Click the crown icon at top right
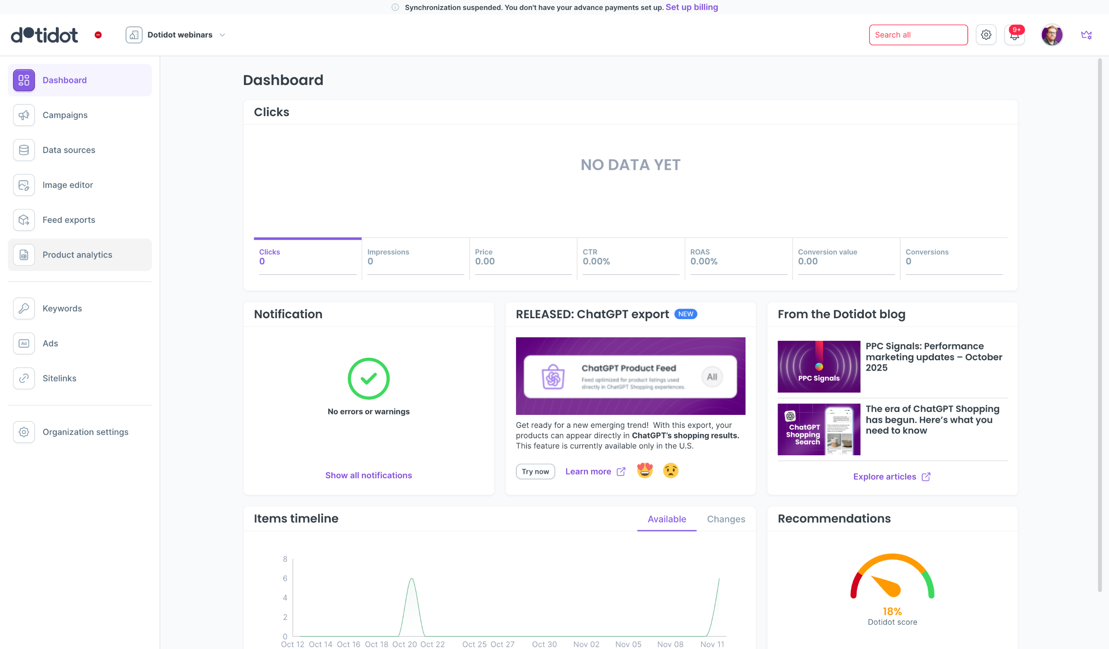1109x649 pixels. pos(1086,35)
